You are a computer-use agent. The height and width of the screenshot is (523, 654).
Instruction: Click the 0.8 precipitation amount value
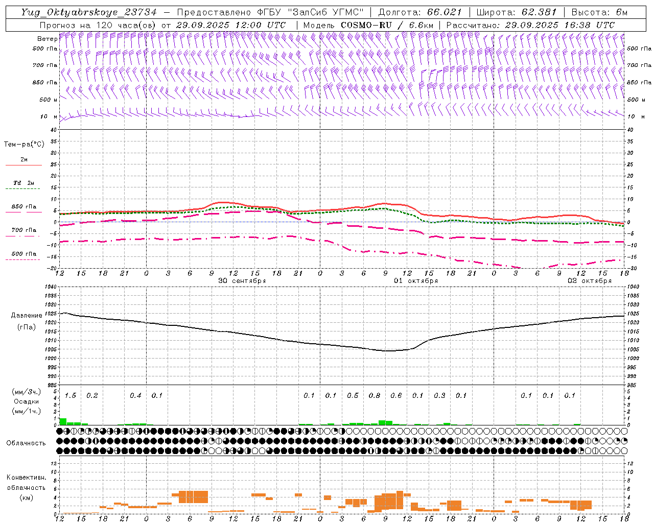click(375, 396)
